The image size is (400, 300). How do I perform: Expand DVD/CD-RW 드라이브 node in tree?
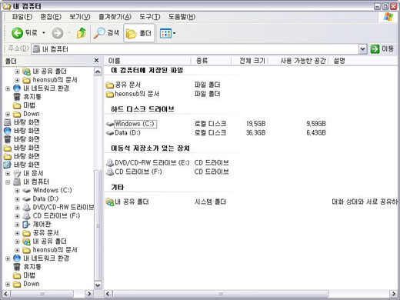click(x=17, y=208)
